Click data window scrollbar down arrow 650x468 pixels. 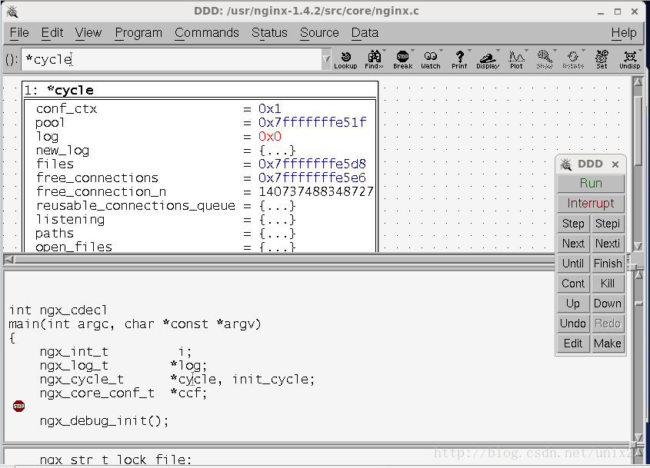[x=638, y=247]
